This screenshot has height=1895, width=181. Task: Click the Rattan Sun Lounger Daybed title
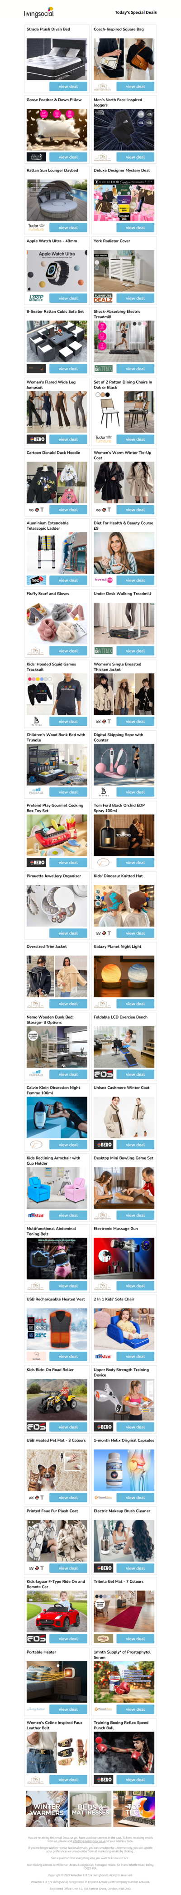point(52,170)
